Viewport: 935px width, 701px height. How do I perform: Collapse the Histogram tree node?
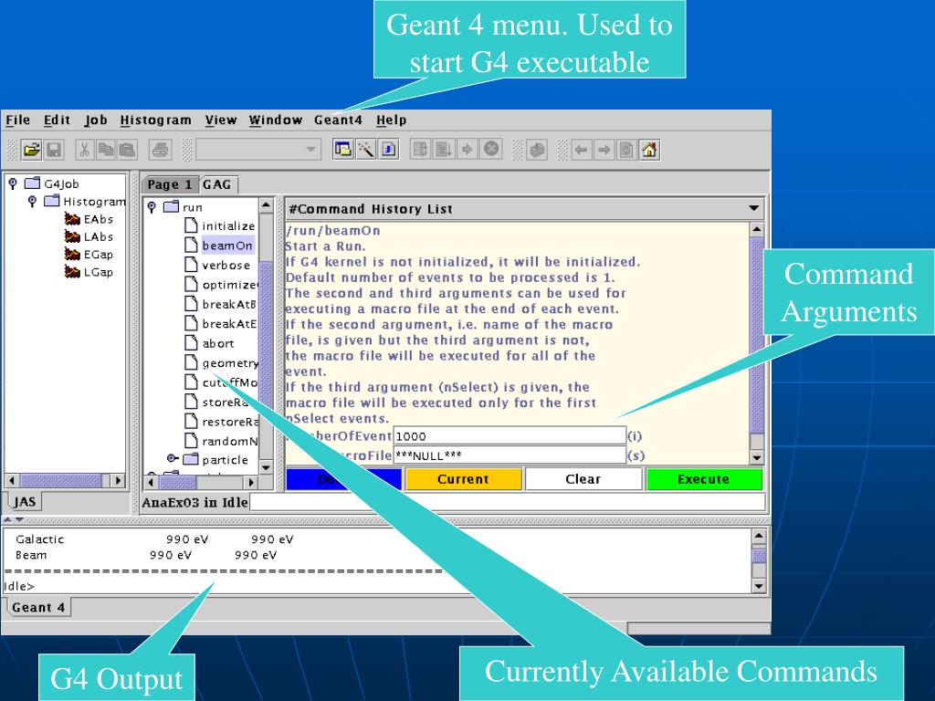click(33, 202)
